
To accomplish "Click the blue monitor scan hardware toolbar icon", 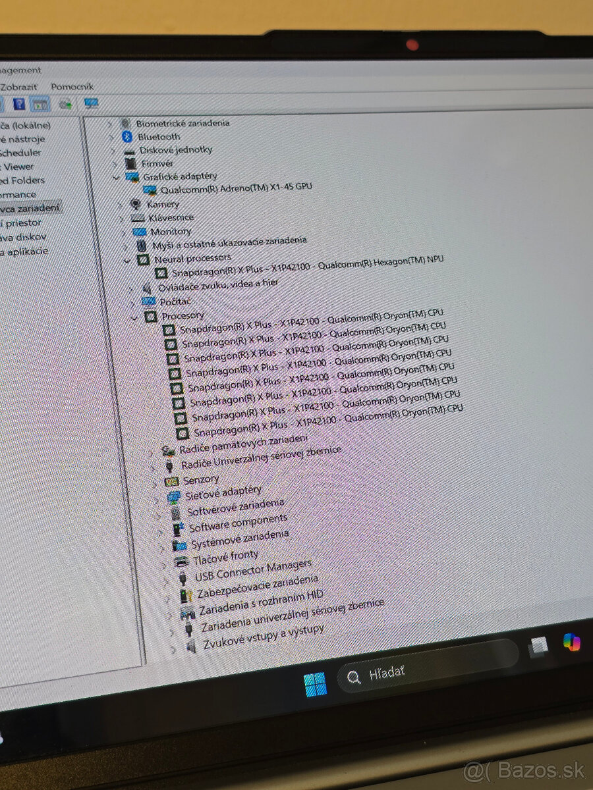I will pos(91,103).
